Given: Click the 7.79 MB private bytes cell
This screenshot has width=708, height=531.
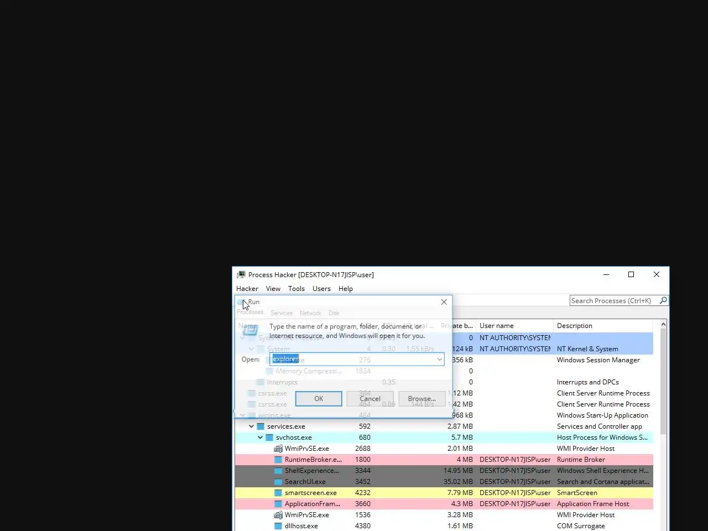Looking at the screenshot, I should [x=460, y=493].
